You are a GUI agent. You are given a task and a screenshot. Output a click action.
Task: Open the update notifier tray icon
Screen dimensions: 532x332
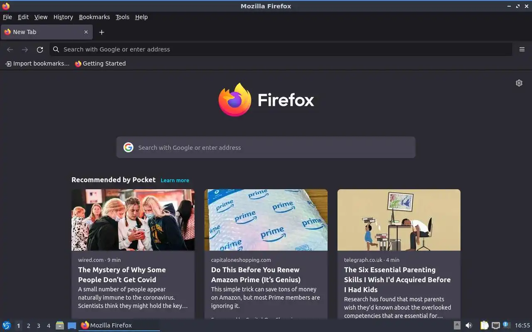(x=506, y=325)
